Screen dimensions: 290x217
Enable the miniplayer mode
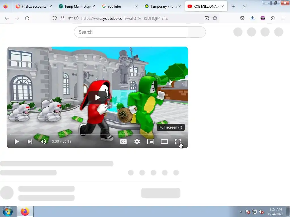(x=151, y=142)
